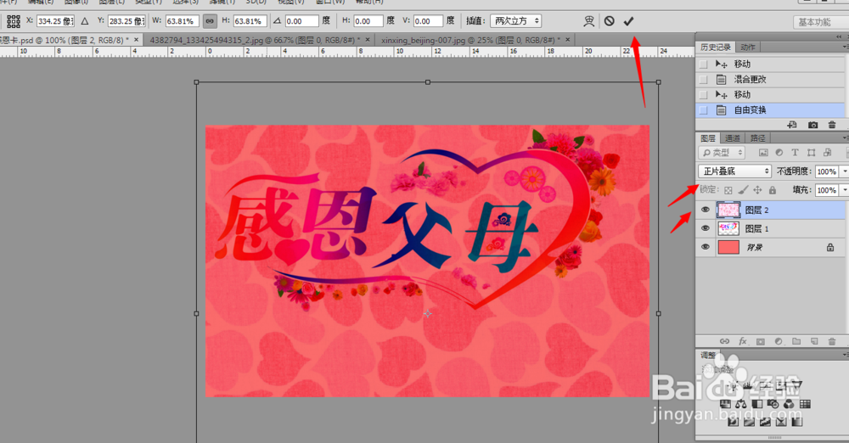Click the Y position field
Viewport: 849px width, 443px height.
[127, 21]
